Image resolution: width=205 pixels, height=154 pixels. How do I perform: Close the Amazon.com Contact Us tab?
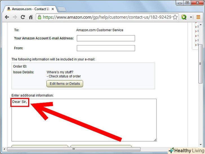53,9
